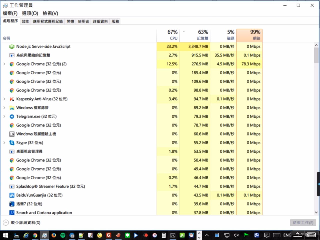320x240 pixels.
Task: Select the BaiduYunGuanjia (32 位元) row
Action: 131,195
